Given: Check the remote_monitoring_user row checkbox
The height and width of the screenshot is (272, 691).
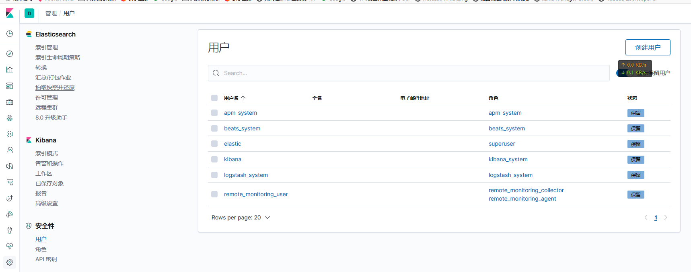Looking at the screenshot, I should (x=214, y=194).
